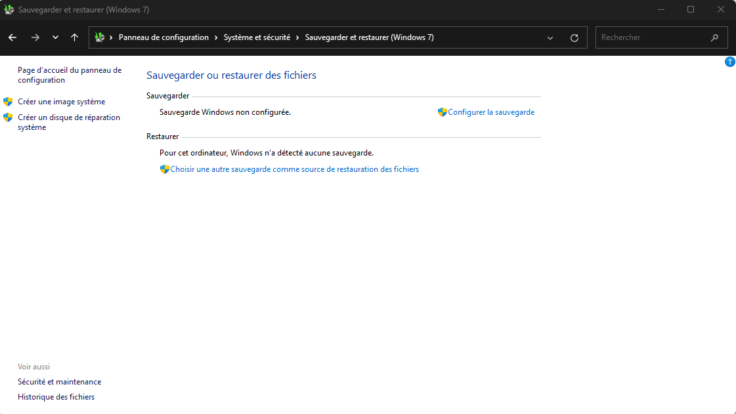This screenshot has width=736, height=414.
Task: Click shield icon beside Configurer la sauvegarde
Action: [442, 112]
